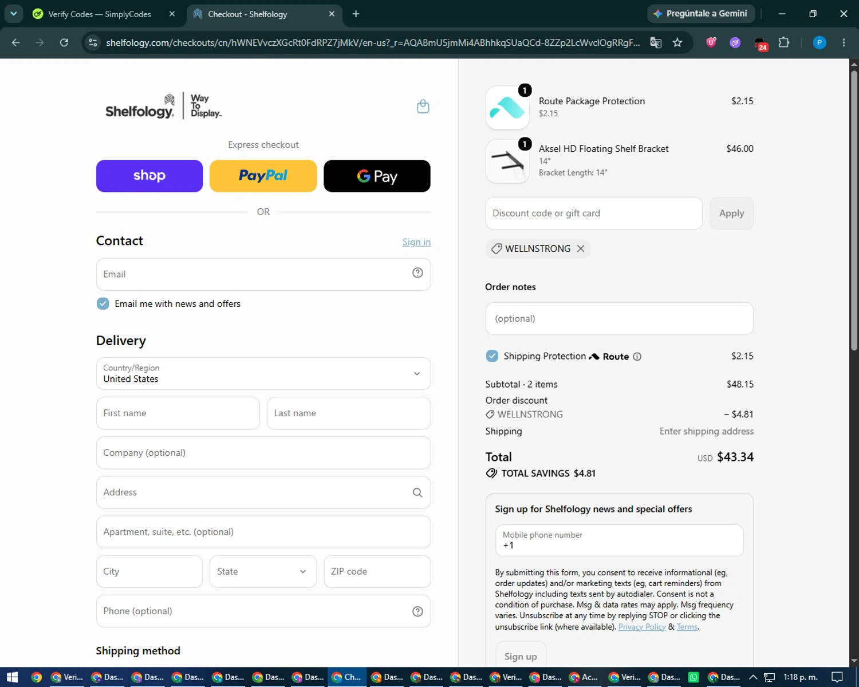859x687 pixels.
Task: Click the Order notes text field
Action: [620, 318]
